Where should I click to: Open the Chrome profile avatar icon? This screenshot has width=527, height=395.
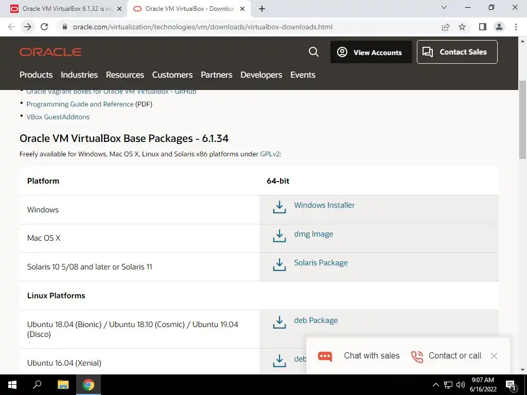(499, 27)
